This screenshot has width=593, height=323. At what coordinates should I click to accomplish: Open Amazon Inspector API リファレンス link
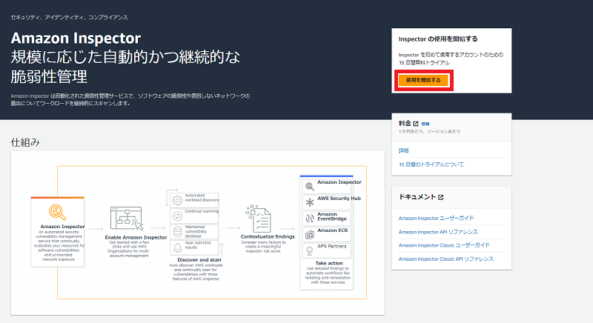(x=438, y=232)
